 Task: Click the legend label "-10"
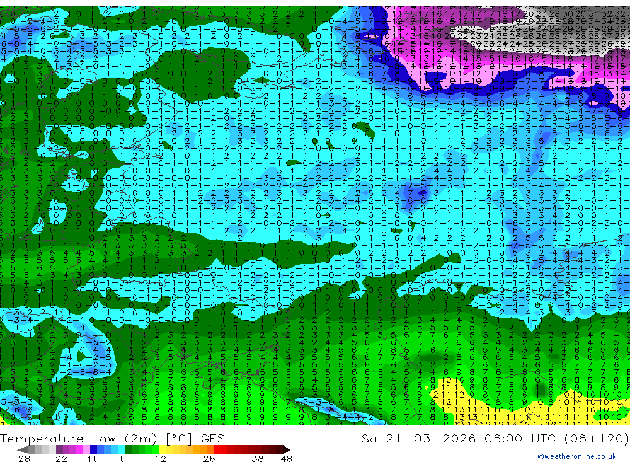pos(89,458)
